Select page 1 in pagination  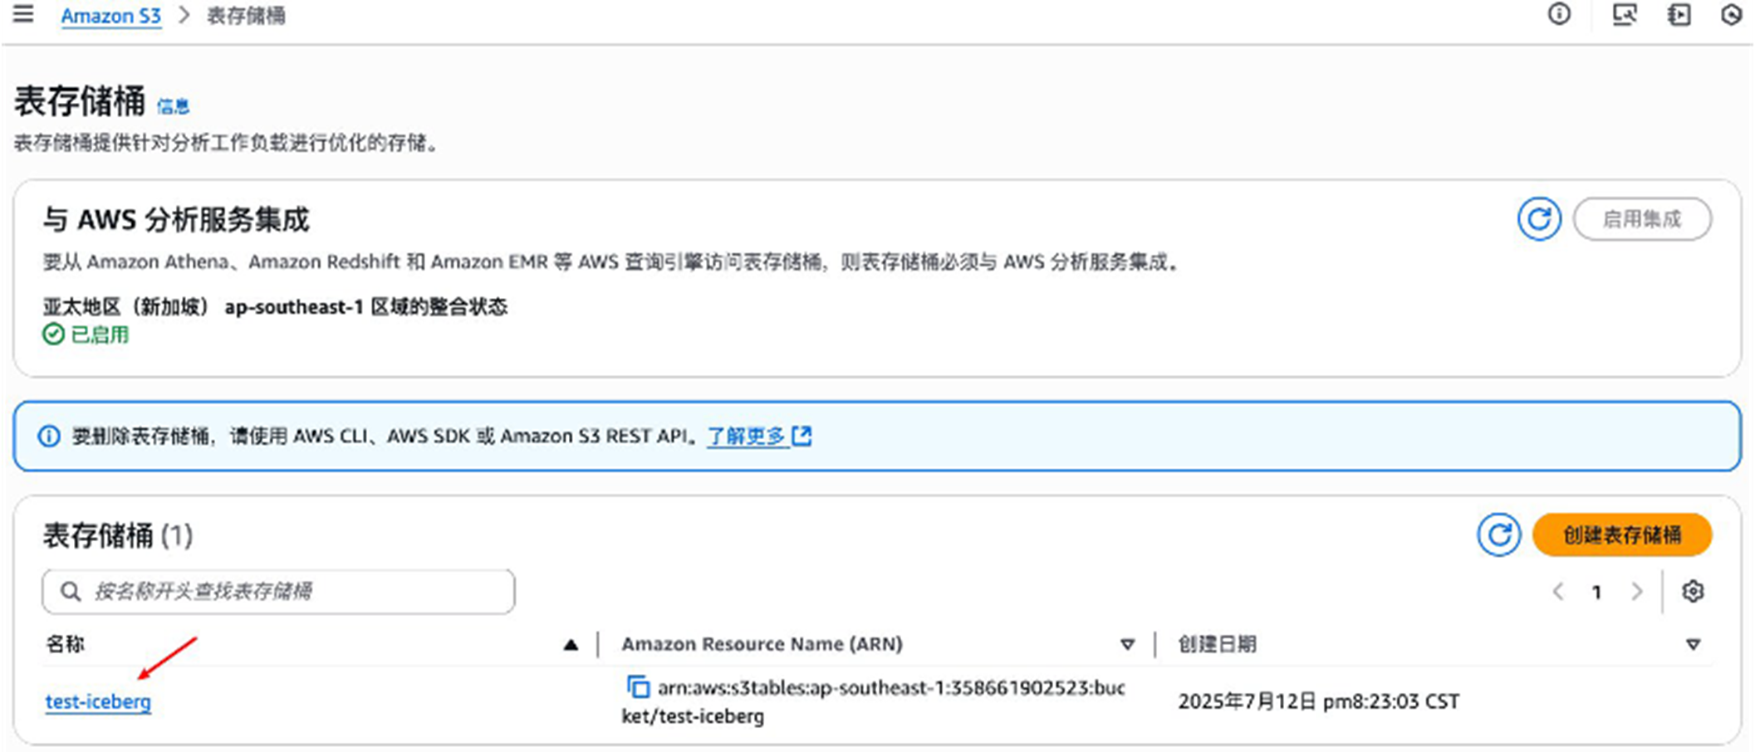click(1596, 592)
